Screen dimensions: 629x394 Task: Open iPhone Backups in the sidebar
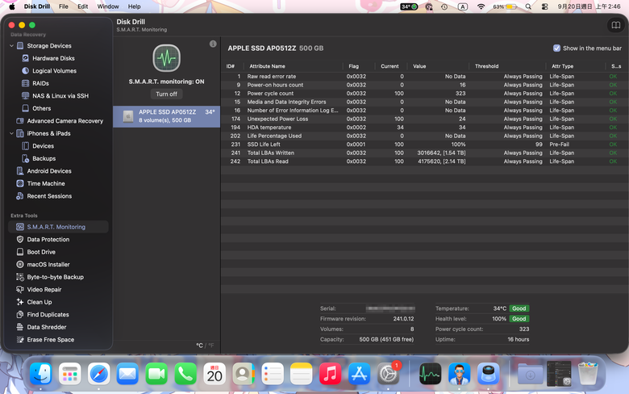(44, 158)
